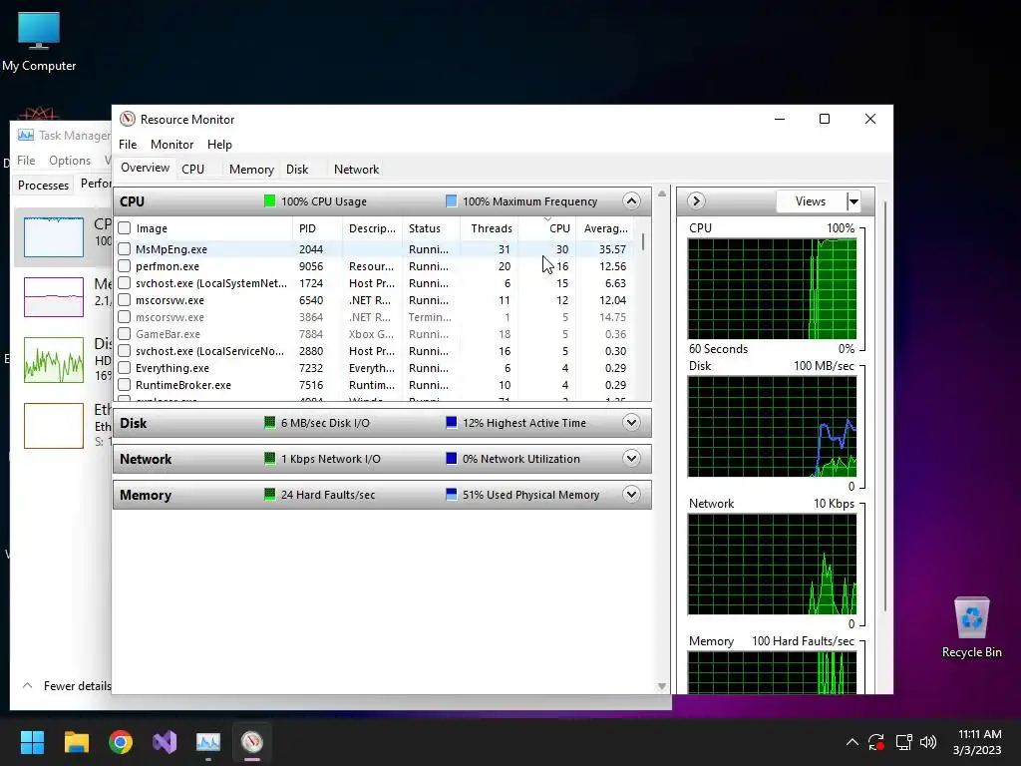
Task: Open File menu in Resource Monitor
Action: point(128,145)
